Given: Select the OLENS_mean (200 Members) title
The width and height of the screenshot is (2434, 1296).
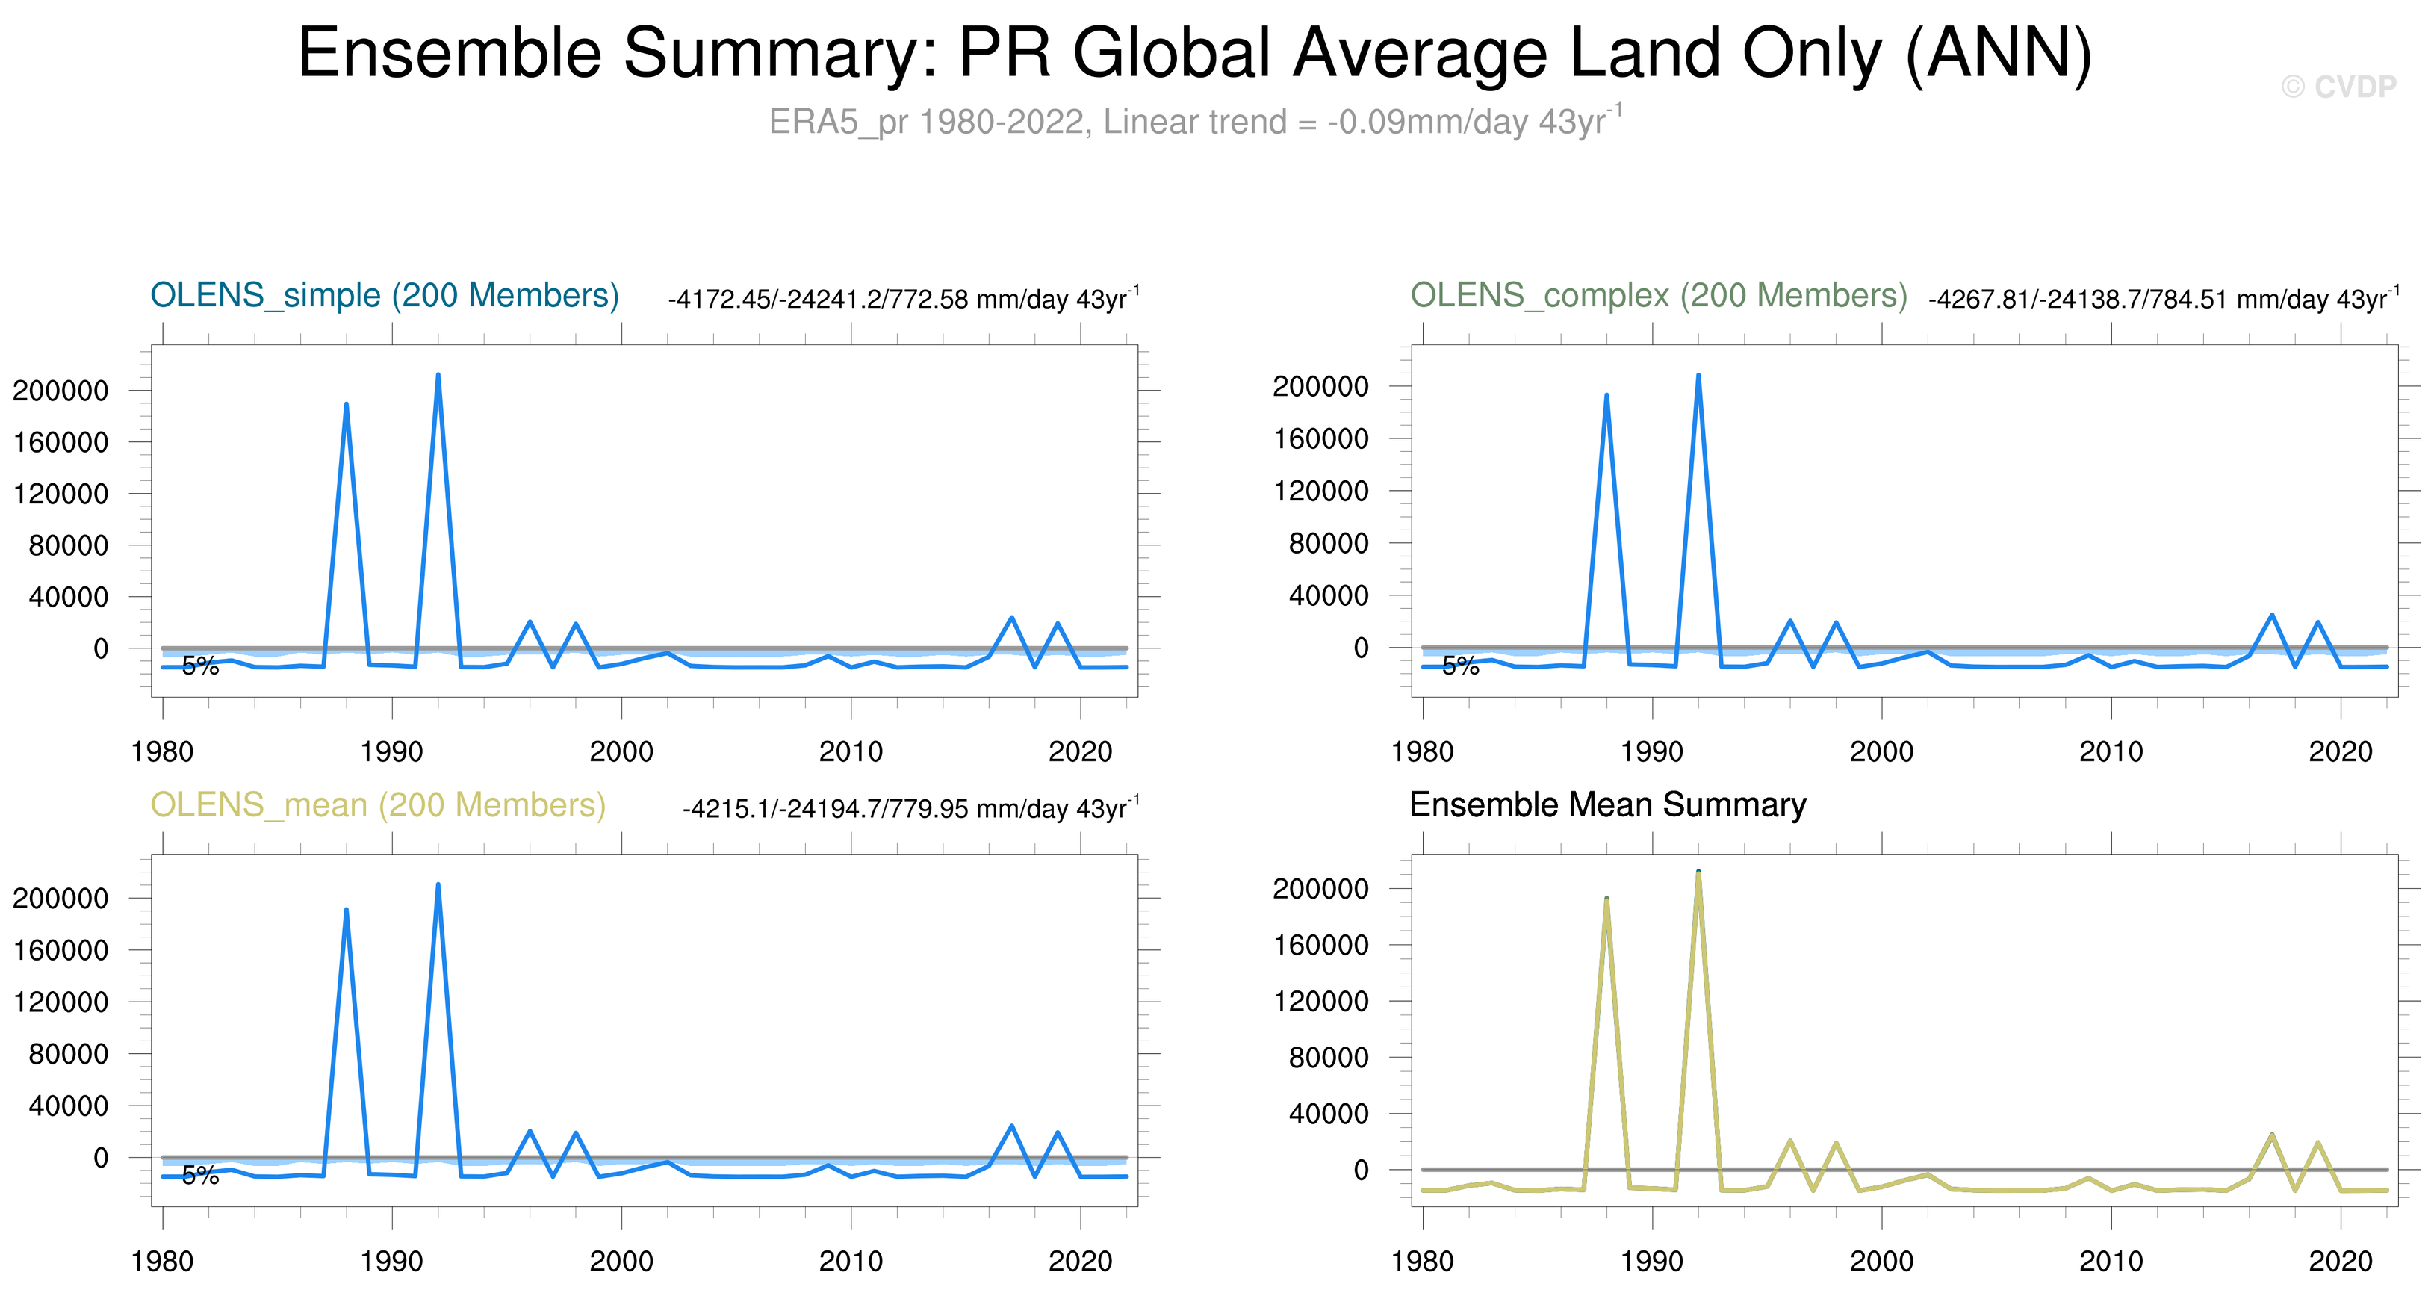Looking at the screenshot, I should tap(378, 804).
